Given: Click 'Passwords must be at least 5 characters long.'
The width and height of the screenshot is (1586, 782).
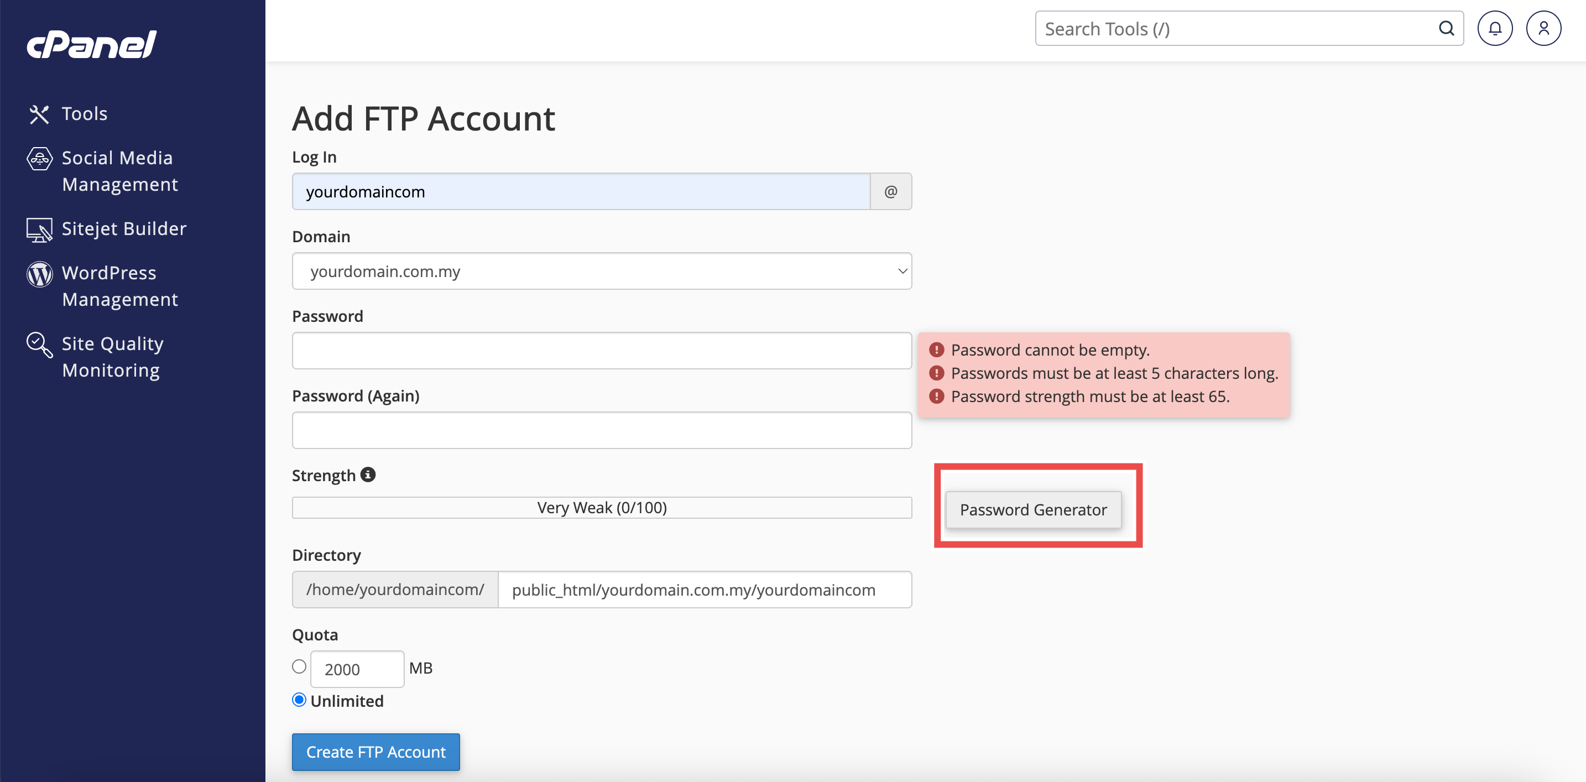Looking at the screenshot, I should tap(1114, 373).
